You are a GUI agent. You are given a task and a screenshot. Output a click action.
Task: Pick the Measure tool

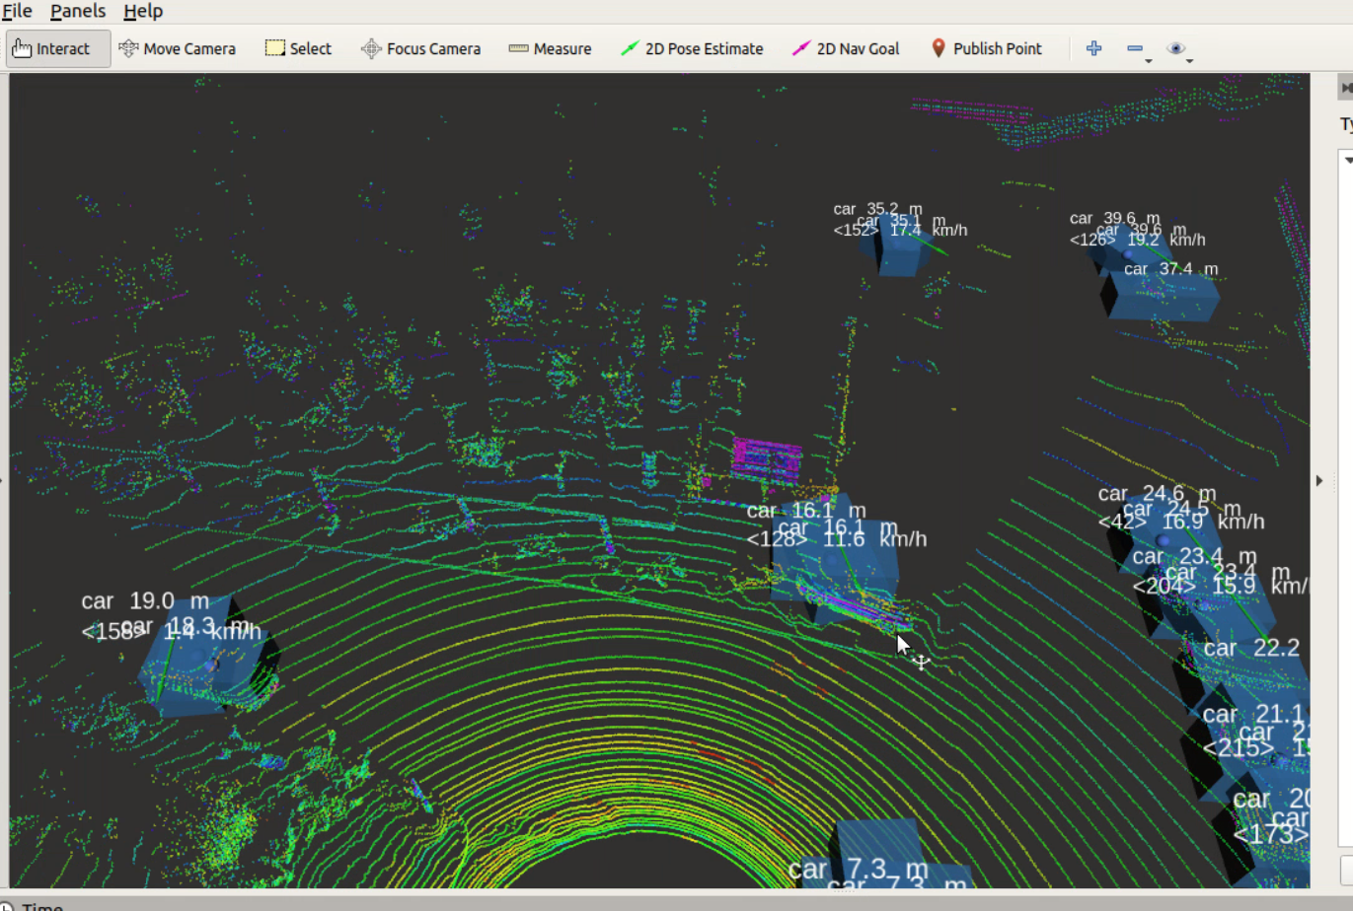point(550,48)
